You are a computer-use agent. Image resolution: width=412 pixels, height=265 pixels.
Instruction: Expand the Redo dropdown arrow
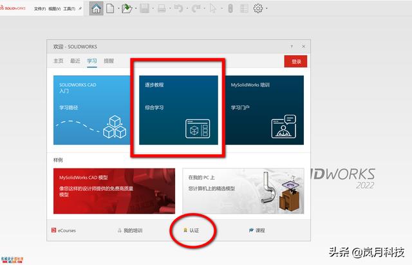[205, 8]
